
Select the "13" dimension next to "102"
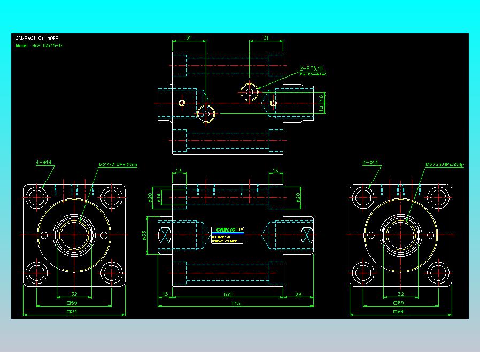click(x=165, y=294)
